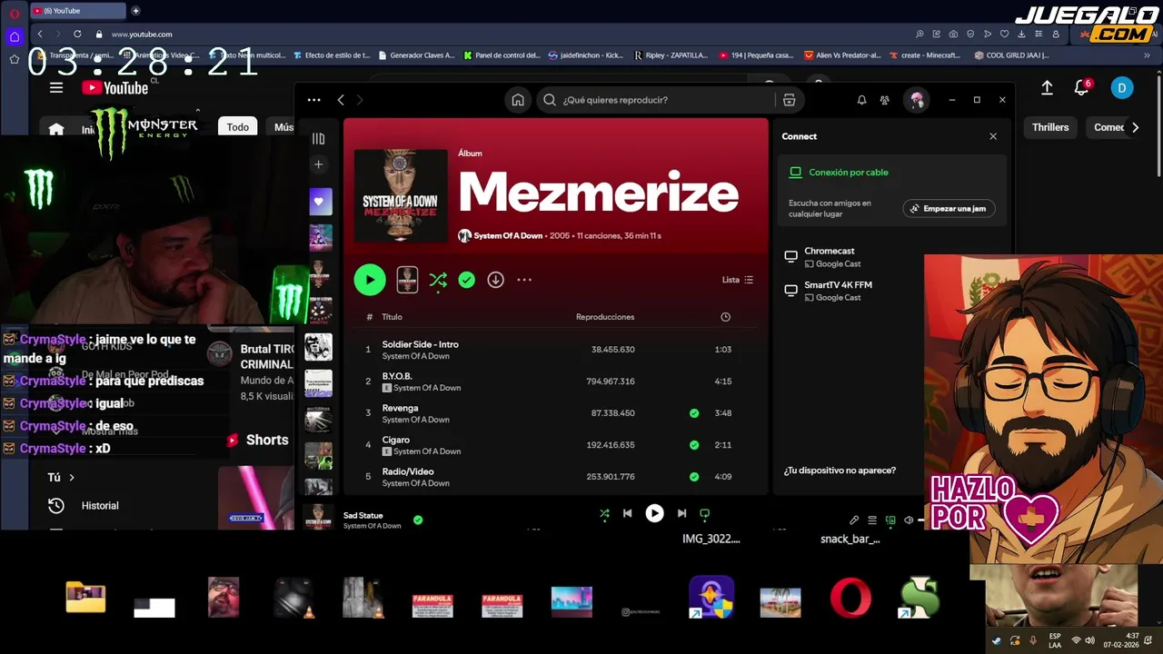Open the YouTube hamburger guide menu
This screenshot has height=654, width=1163.
(56, 87)
